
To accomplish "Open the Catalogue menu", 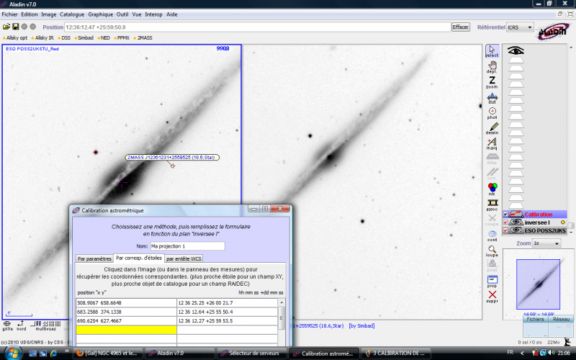I will click(72, 14).
